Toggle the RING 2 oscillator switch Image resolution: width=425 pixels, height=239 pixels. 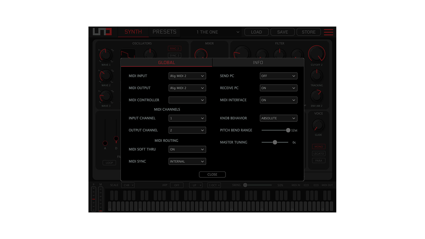pyautogui.click(x=175, y=49)
